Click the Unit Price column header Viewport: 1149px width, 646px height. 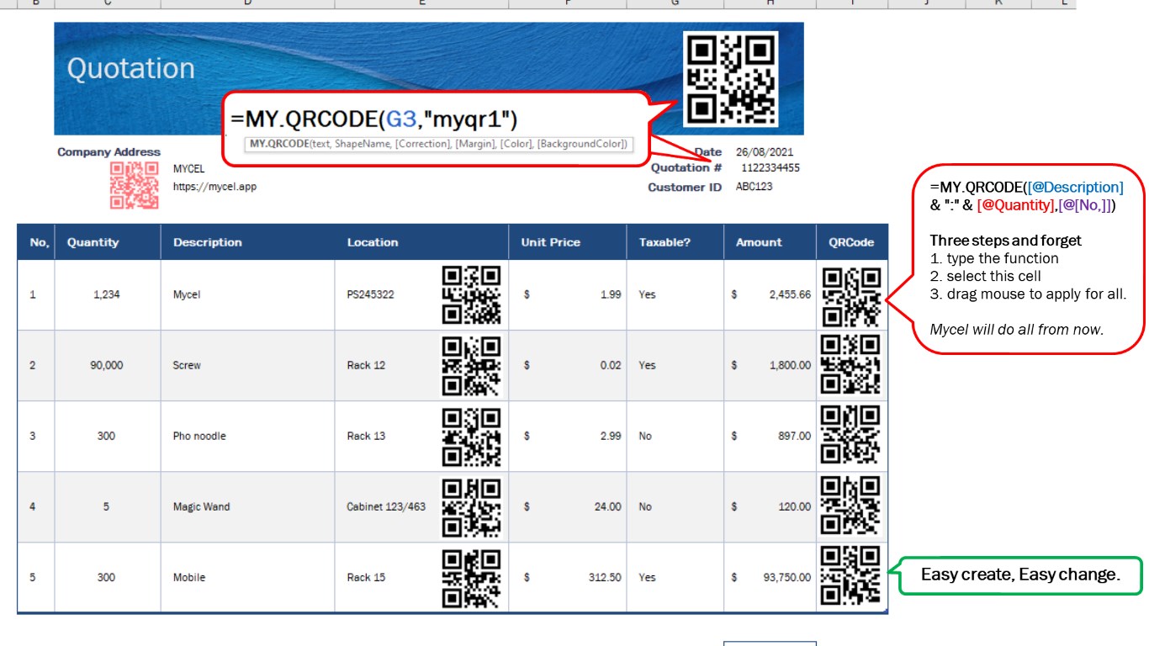click(568, 242)
